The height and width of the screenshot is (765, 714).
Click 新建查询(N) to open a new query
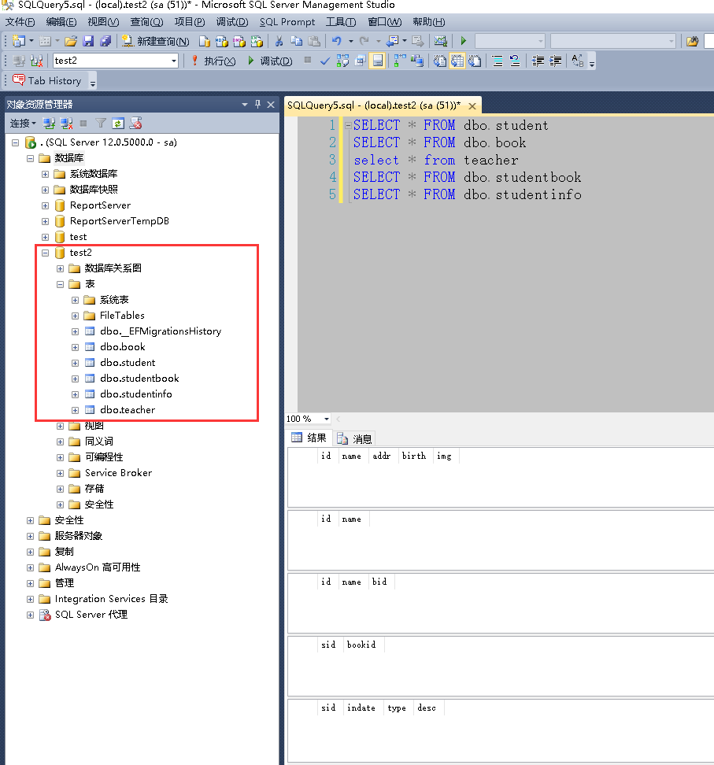click(x=155, y=42)
